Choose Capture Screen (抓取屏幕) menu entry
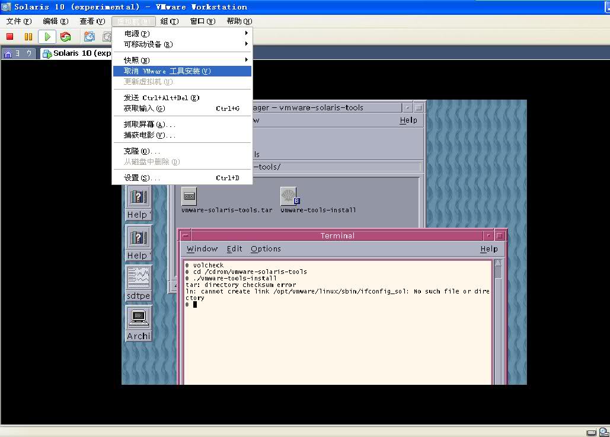The width and height of the screenshot is (610, 437). click(182, 125)
